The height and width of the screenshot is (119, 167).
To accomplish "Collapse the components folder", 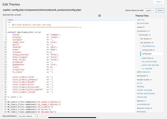I will (x=143, y=31).
